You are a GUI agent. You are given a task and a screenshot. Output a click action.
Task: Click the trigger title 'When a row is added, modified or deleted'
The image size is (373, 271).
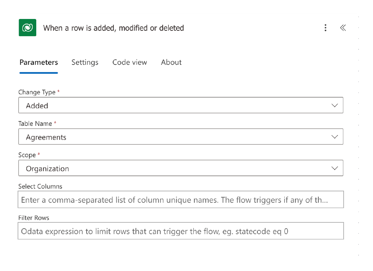(x=114, y=28)
